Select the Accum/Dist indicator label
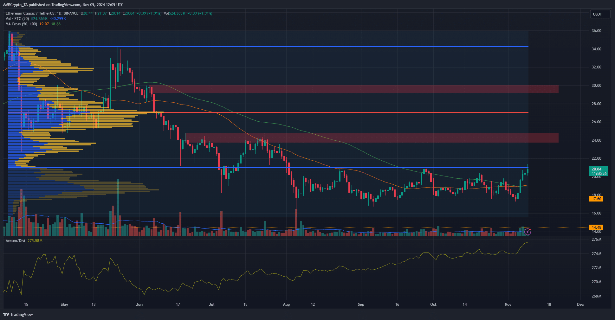Image resolution: width=615 pixels, height=320 pixels. 15,241
